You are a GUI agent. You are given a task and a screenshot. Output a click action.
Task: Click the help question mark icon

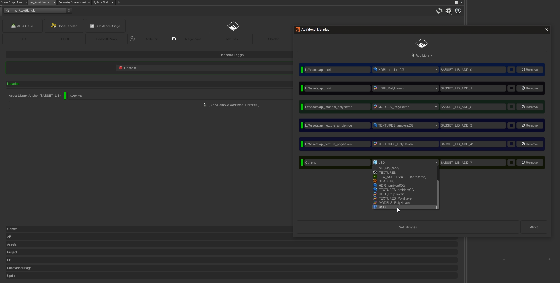pos(458,11)
